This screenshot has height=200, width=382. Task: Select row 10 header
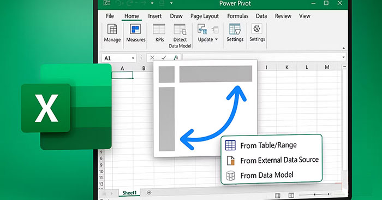101,172
